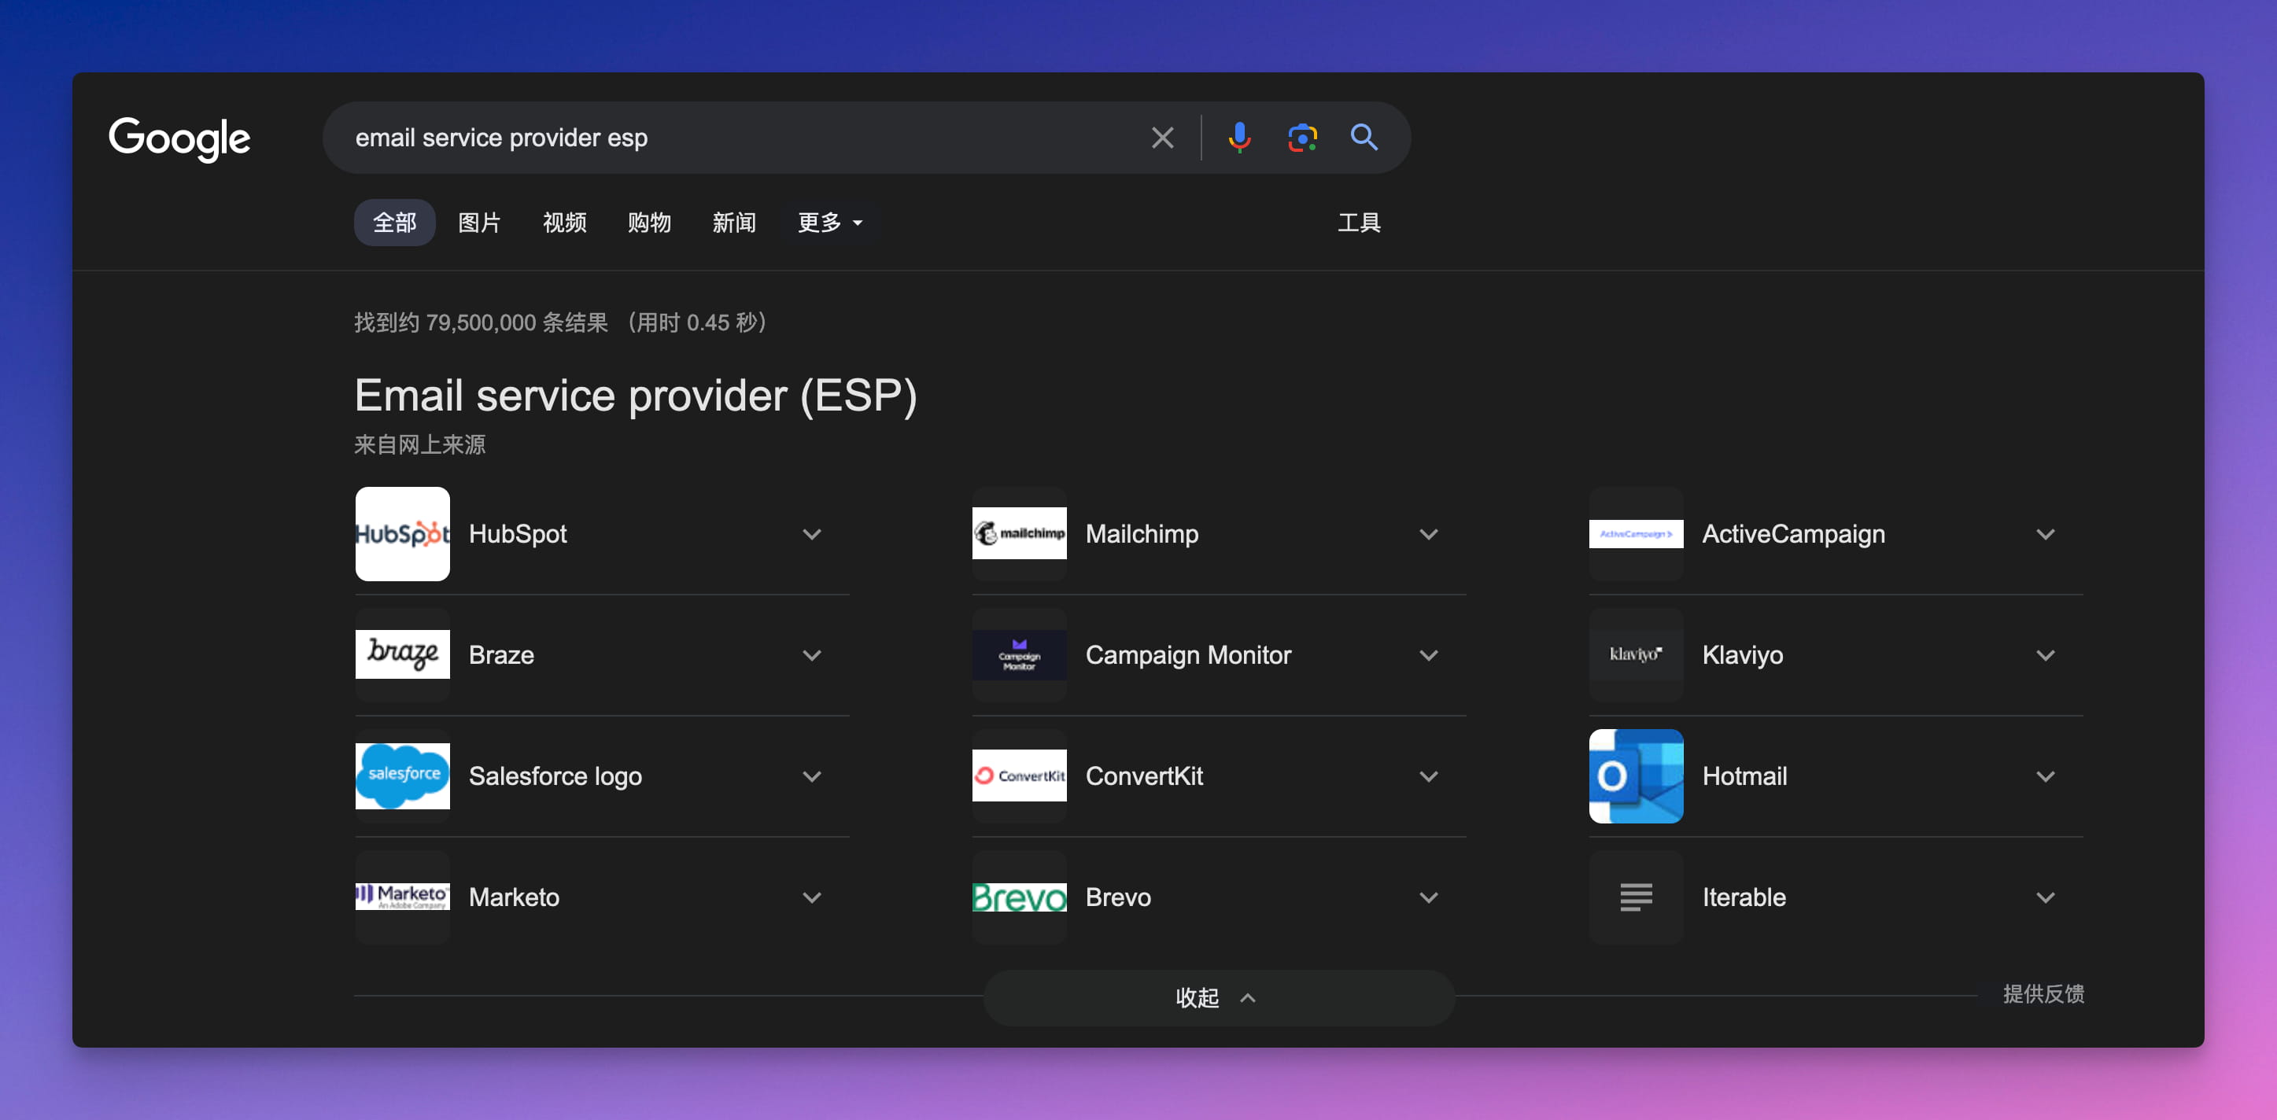Image resolution: width=2277 pixels, height=1120 pixels.
Task: Expand the Mailchimp entry chevron
Action: click(x=1428, y=534)
